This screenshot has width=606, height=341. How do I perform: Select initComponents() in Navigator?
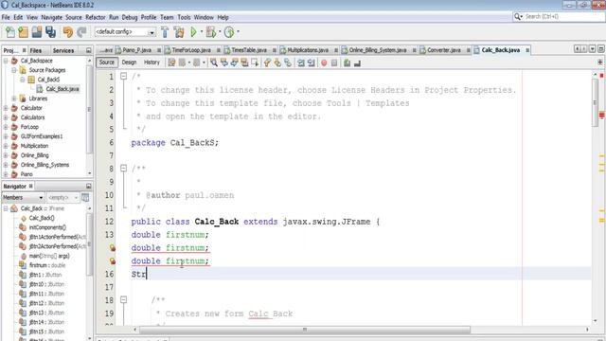(47, 227)
